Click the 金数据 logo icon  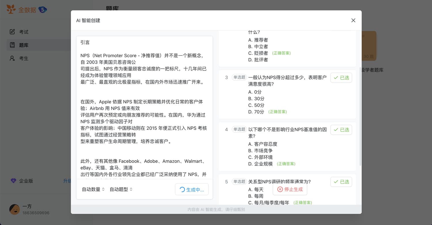11,9
